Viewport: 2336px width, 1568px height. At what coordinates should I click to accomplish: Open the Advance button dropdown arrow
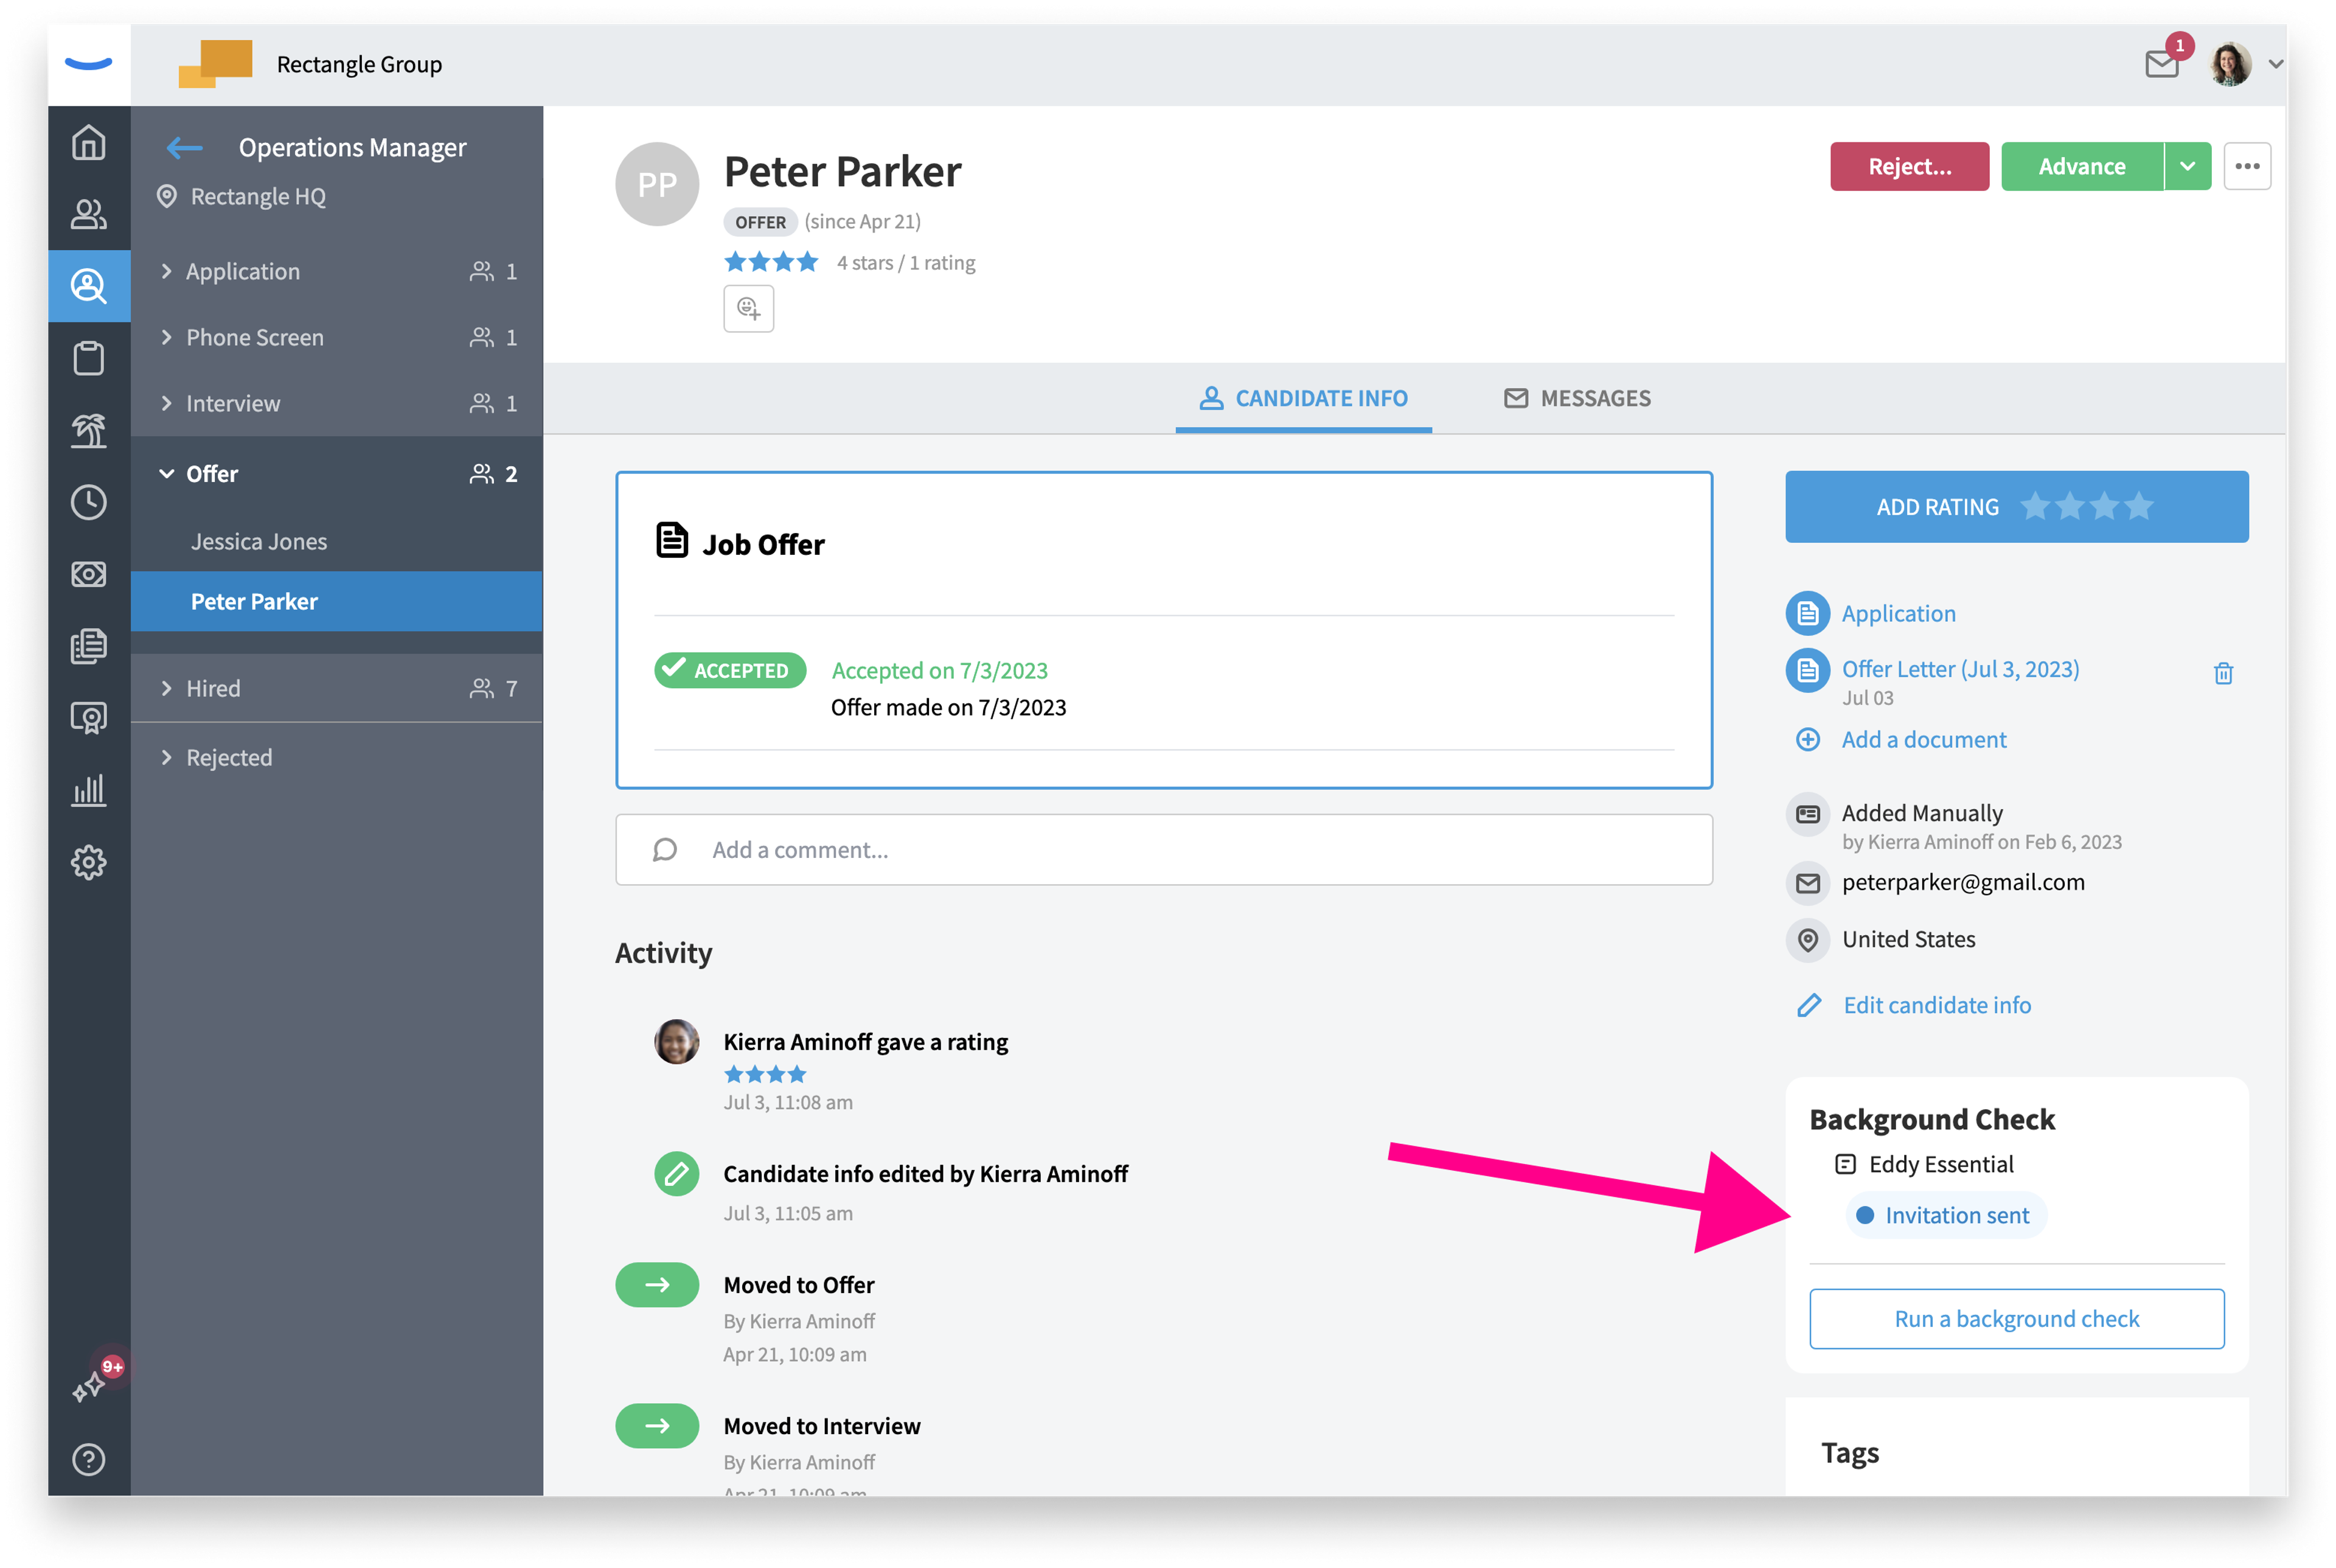point(2188,166)
